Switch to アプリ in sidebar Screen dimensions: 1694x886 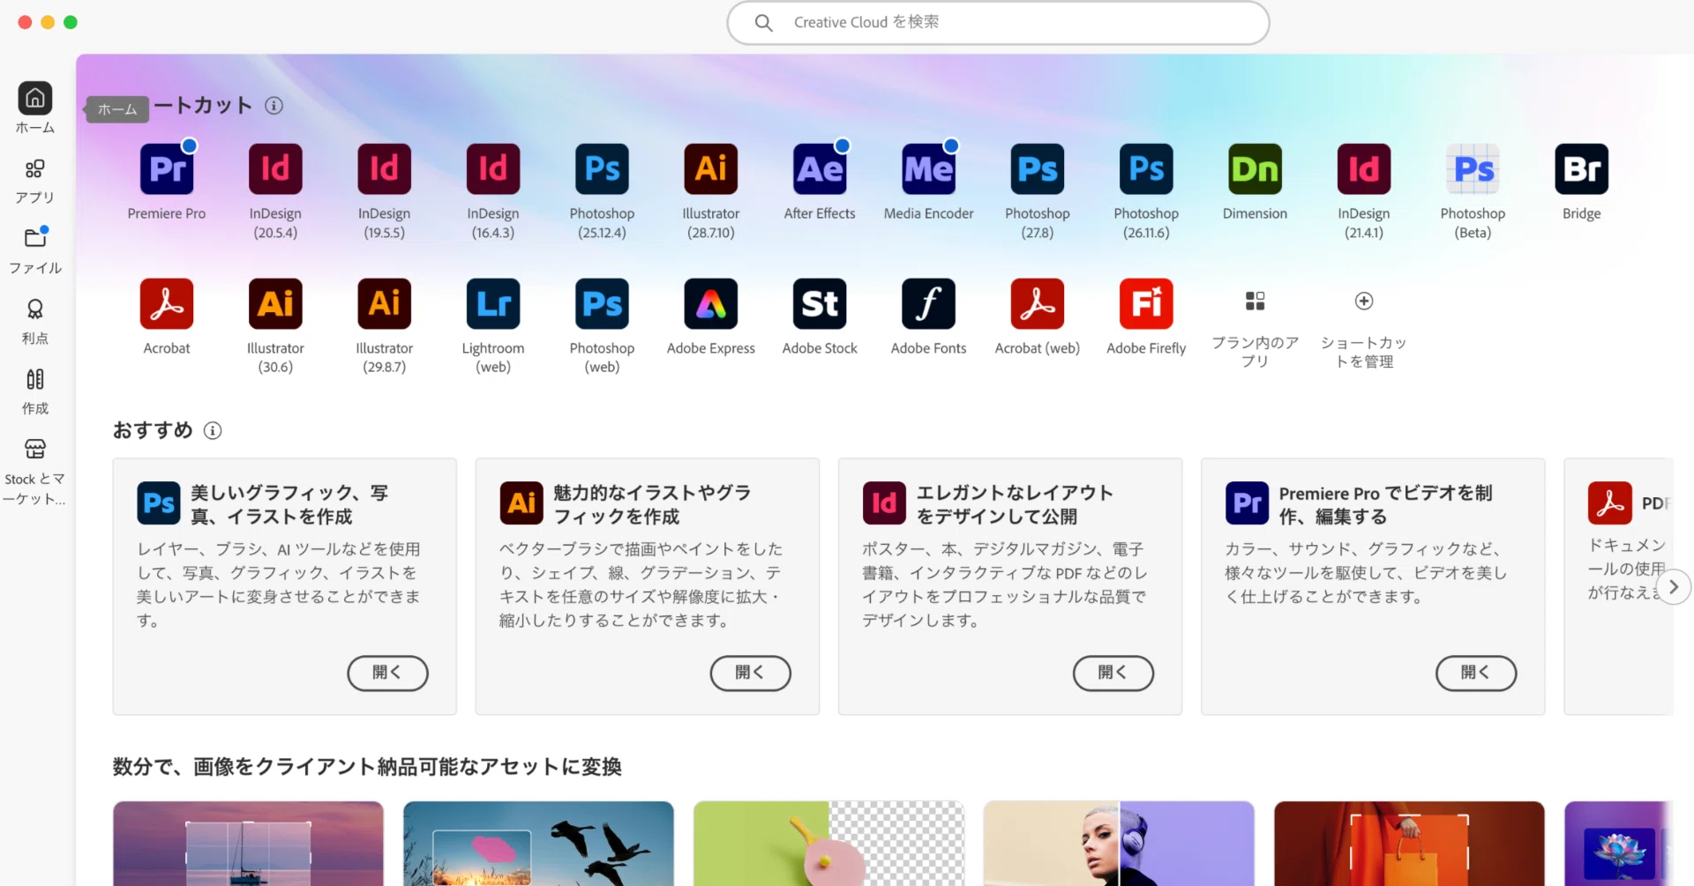(35, 181)
